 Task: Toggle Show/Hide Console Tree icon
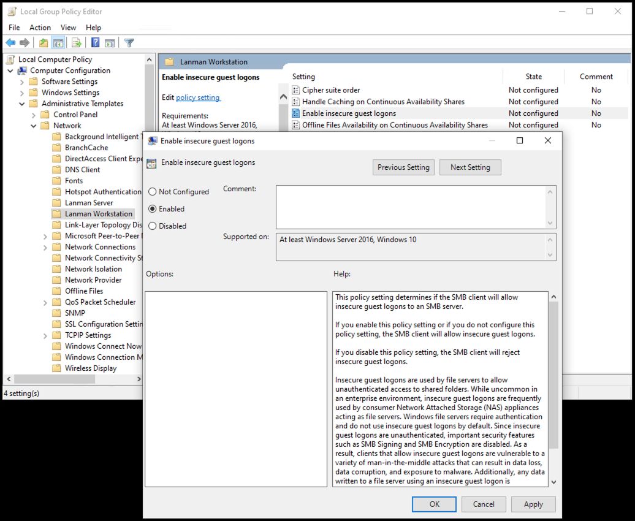point(58,42)
